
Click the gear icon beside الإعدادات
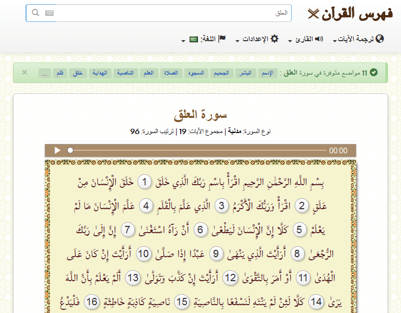click(x=274, y=39)
